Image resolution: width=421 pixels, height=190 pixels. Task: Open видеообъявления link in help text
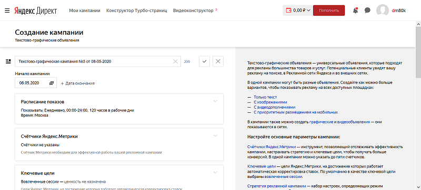[353, 122]
